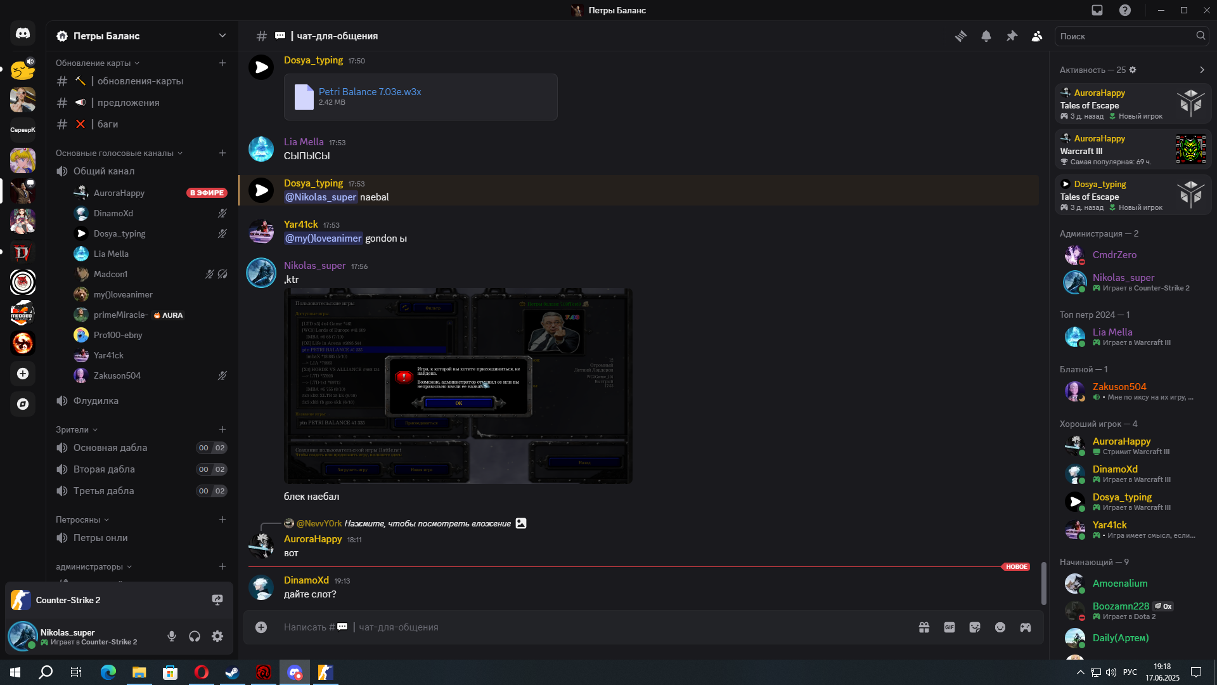Open volume control in system tray
This screenshot has height=685, width=1217.
pos(1111,672)
